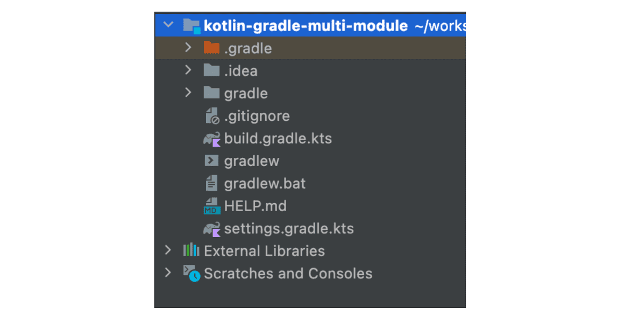
Task: Click the build.gradle.kts Gradle elephant icon
Action: click(x=212, y=139)
